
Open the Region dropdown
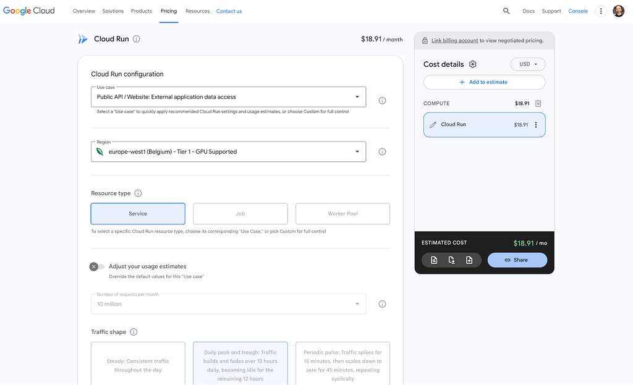pos(229,152)
